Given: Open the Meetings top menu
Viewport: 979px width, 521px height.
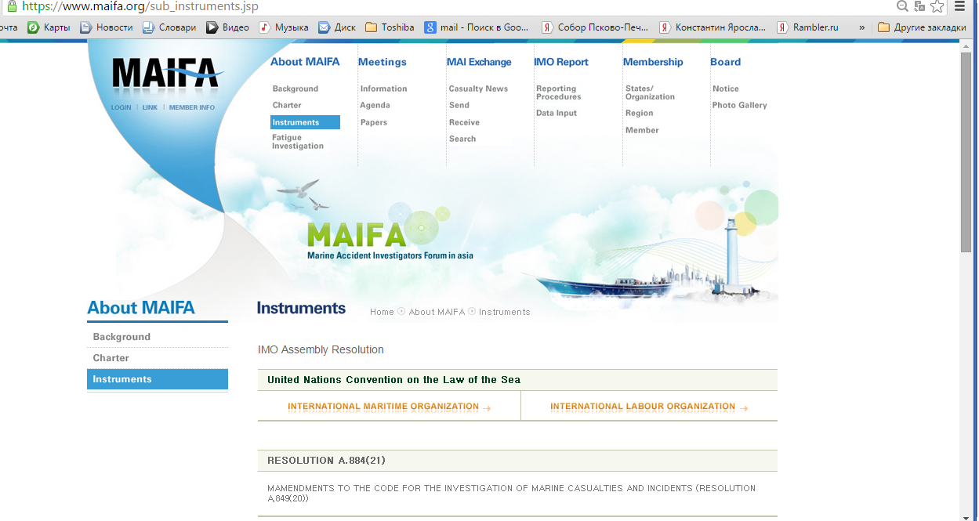Looking at the screenshot, I should tap(383, 62).
